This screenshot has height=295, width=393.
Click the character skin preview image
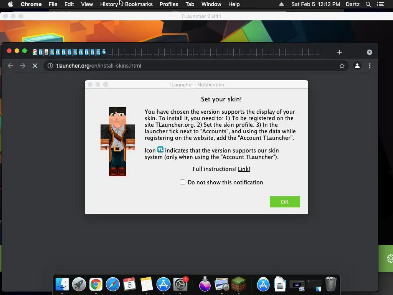[x=117, y=142]
